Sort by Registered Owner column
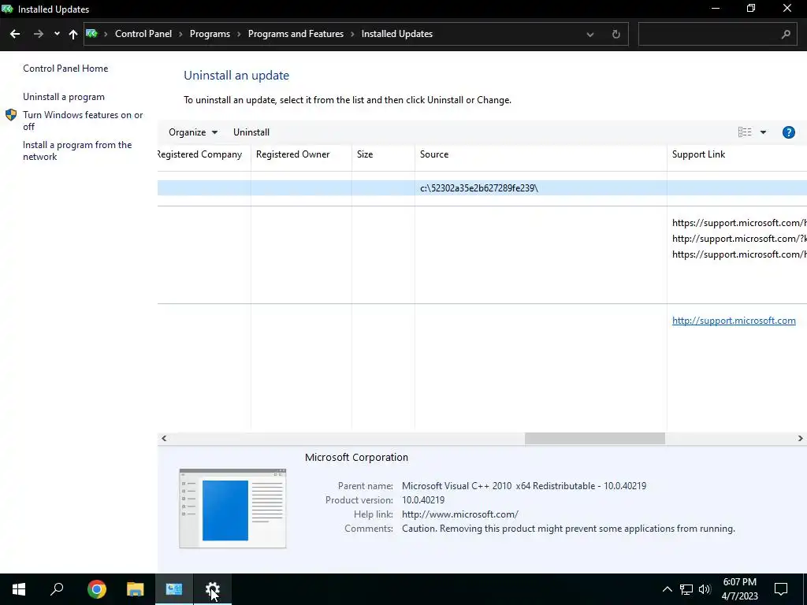This screenshot has width=807, height=605. pos(301,154)
